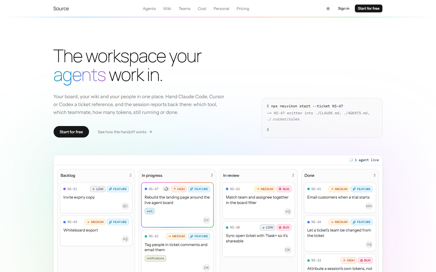This screenshot has width=436, height=272.
Task: Click the BUG tag on NS-33
Action: [x=365, y=260]
